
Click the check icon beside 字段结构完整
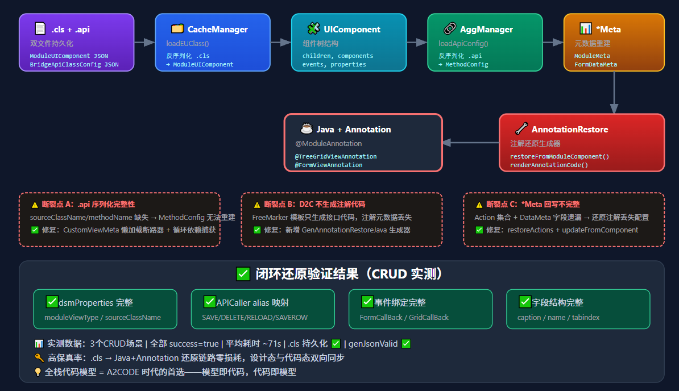coord(525,301)
